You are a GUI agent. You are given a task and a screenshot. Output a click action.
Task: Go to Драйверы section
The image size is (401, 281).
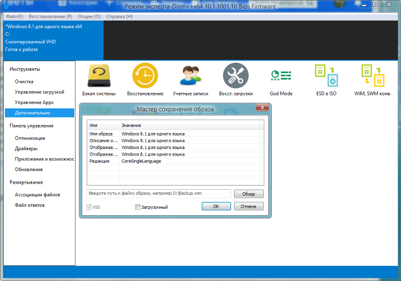pos(26,149)
